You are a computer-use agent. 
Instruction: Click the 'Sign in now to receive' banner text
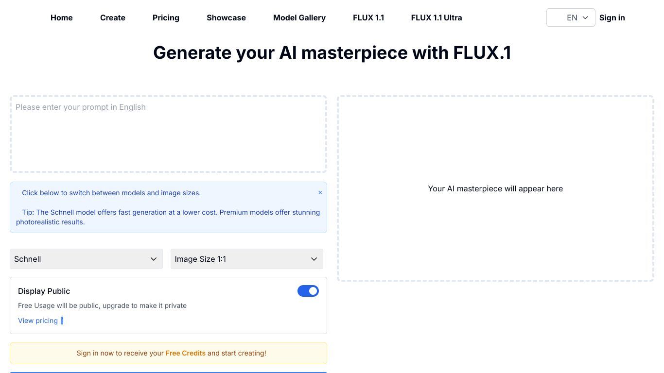pos(171,353)
